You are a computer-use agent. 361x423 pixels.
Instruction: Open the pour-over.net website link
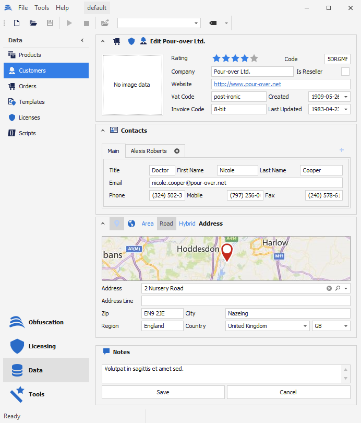[x=247, y=84]
